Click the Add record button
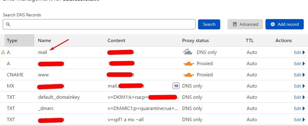 point(284,24)
